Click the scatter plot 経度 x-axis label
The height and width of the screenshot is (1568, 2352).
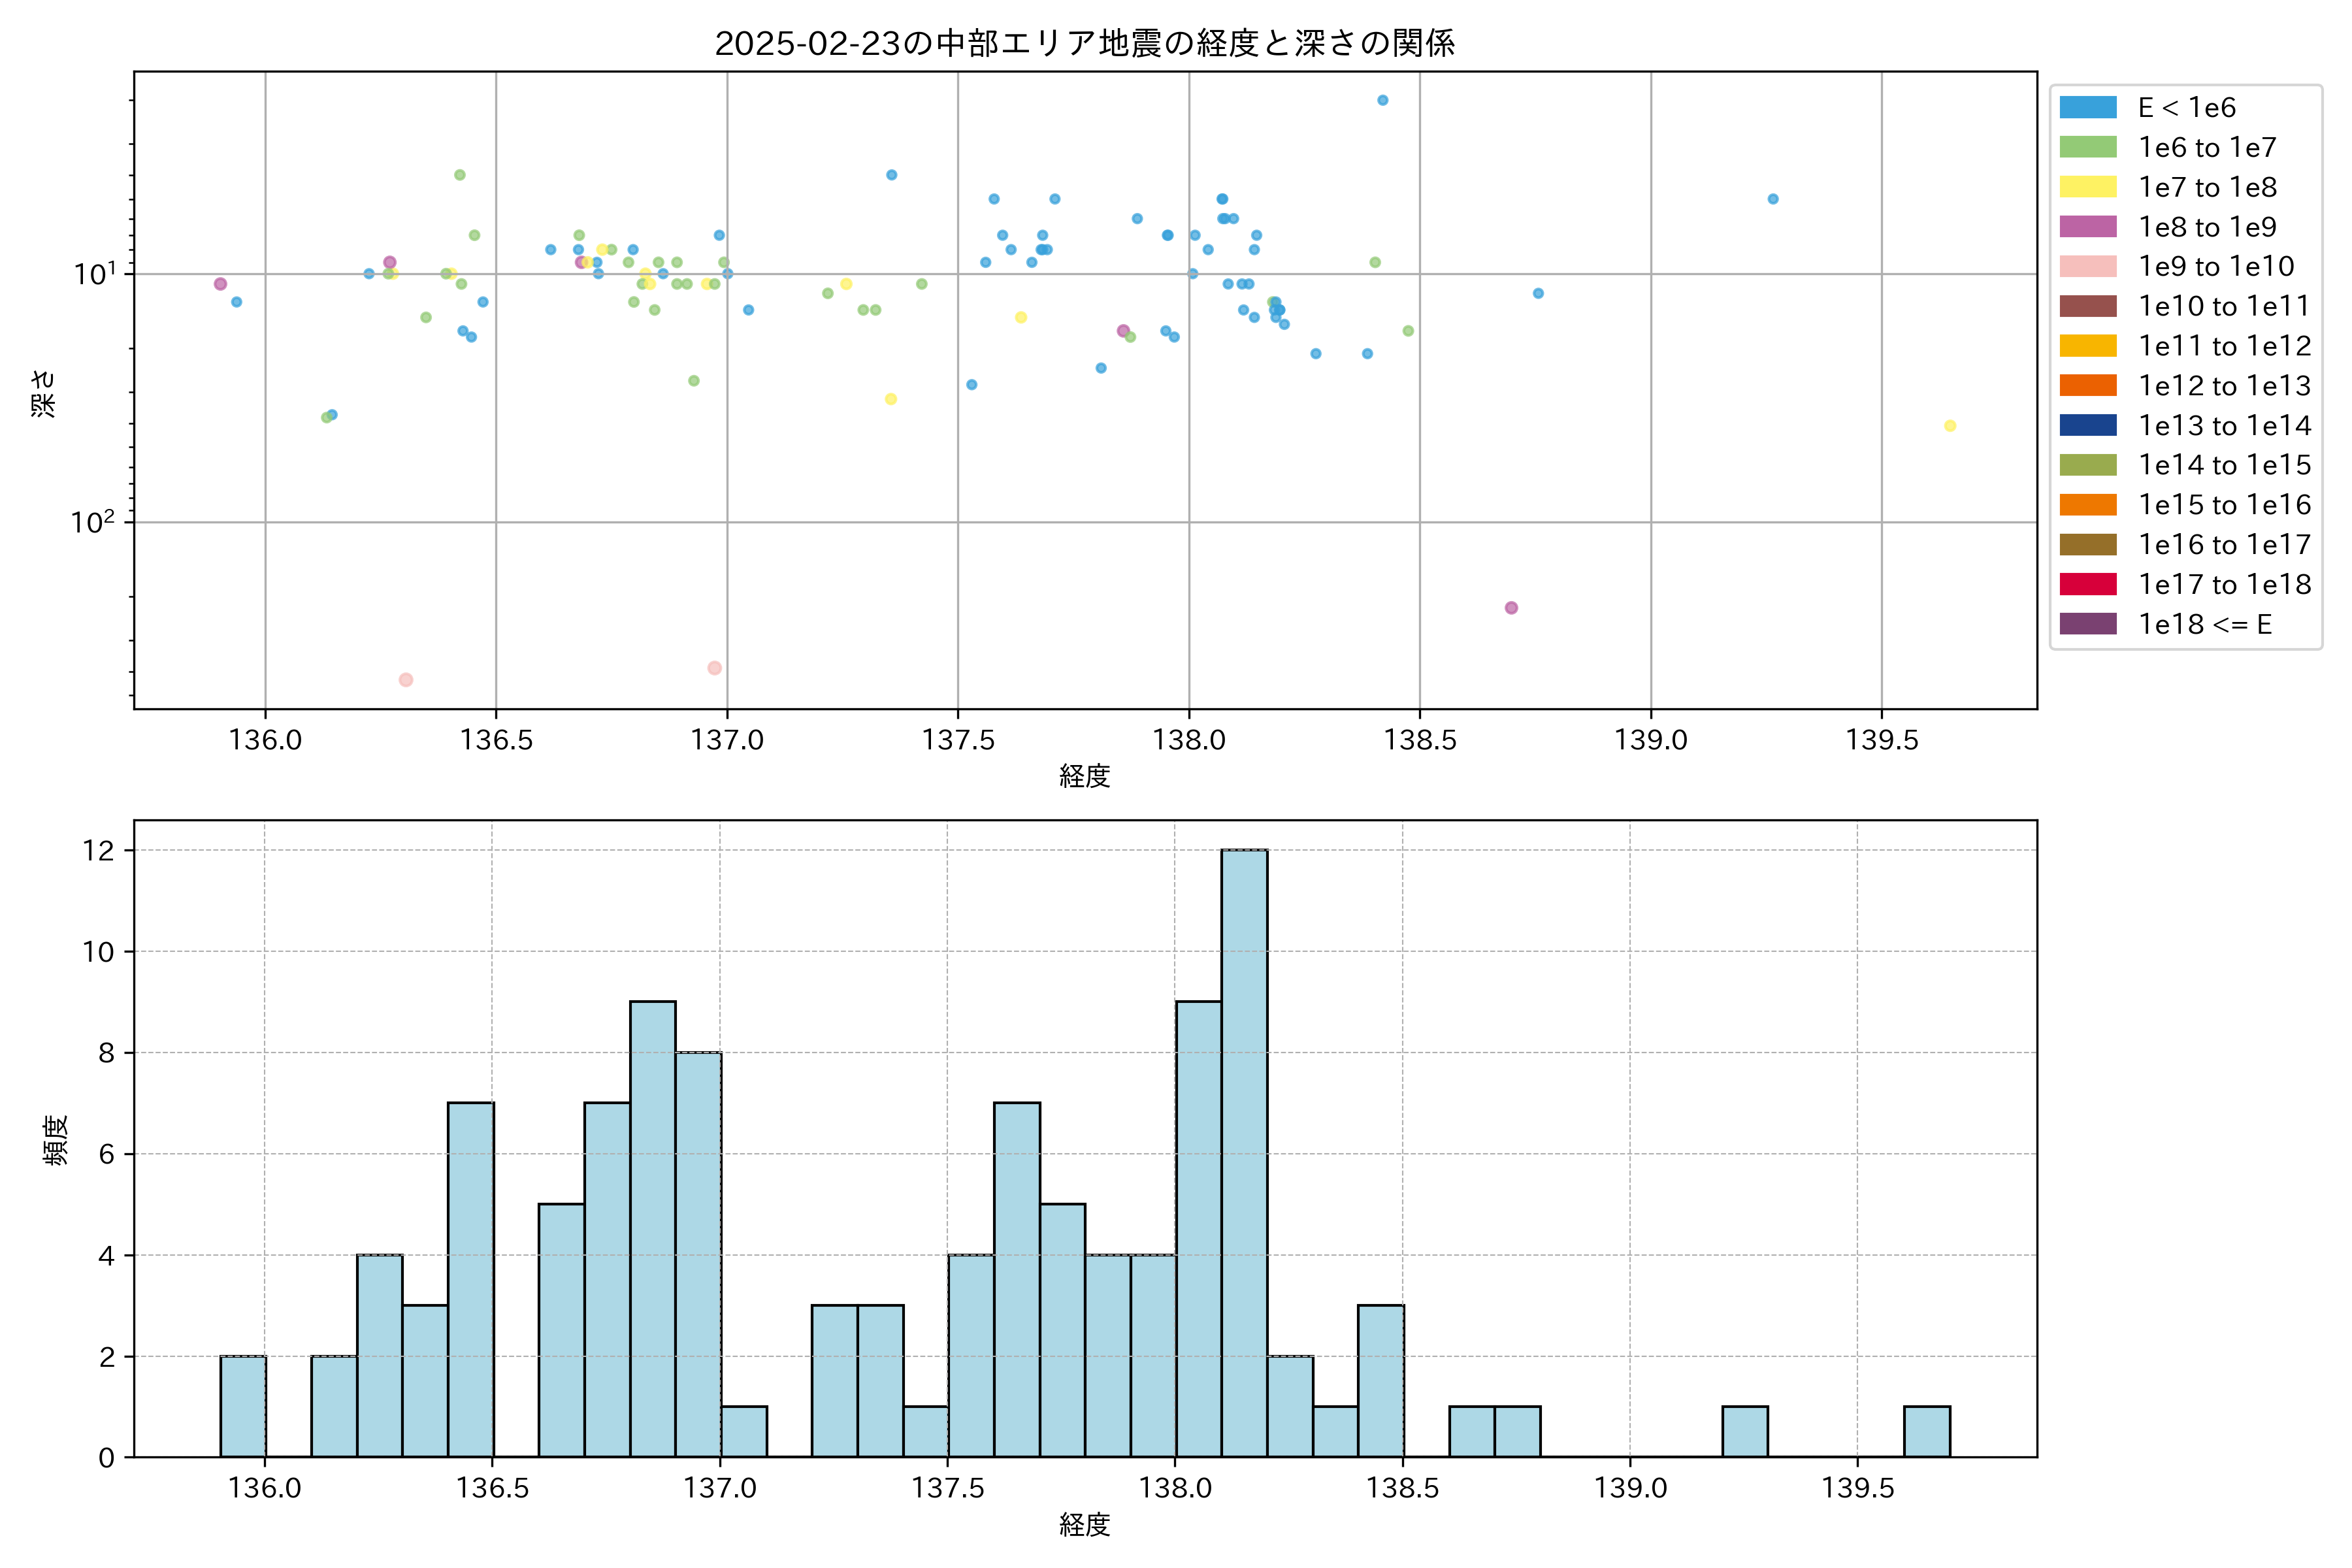1084,776
